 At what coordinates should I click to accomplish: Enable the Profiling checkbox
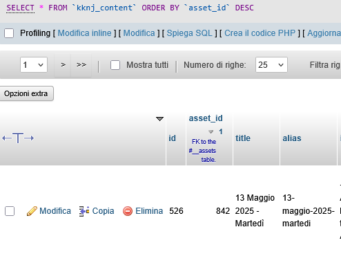[9, 33]
